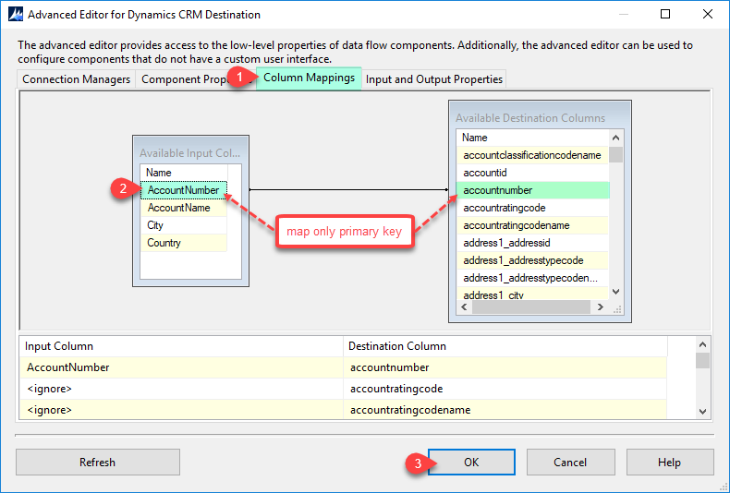Select AccountNumber cell in mapping grid
The width and height of the screenshot is (730, 493).
pos(181,367)
